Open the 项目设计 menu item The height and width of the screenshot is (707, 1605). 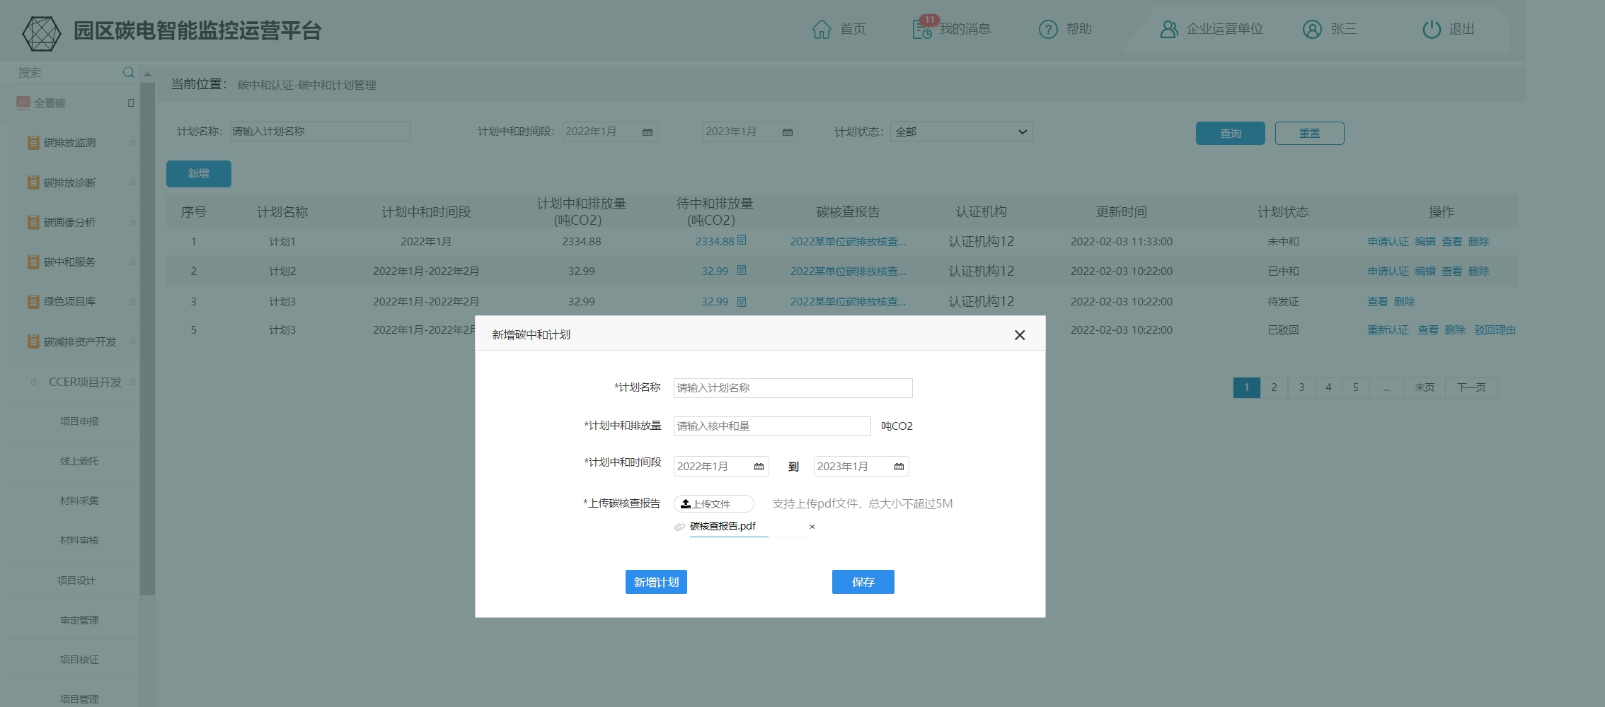pos(76,580)
